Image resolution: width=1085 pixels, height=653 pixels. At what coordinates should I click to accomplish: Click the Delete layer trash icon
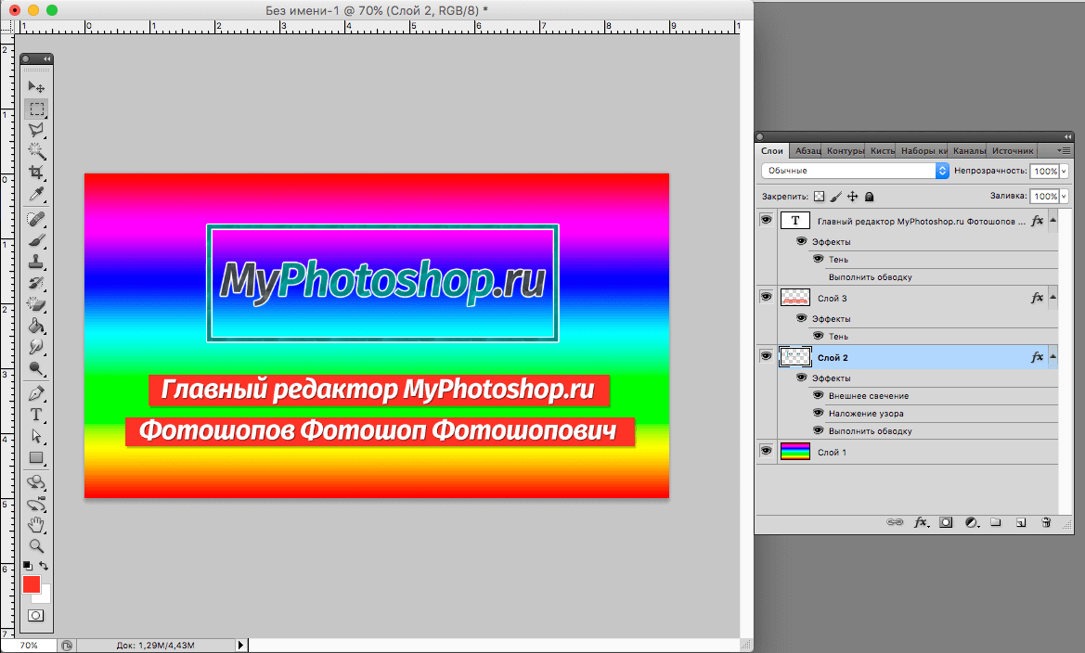pyautogui.click(x=1046, y=522)
